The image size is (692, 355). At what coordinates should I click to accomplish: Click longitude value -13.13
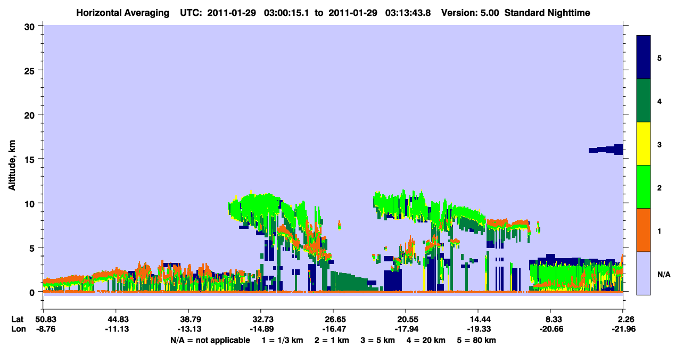tap(188, 329)
